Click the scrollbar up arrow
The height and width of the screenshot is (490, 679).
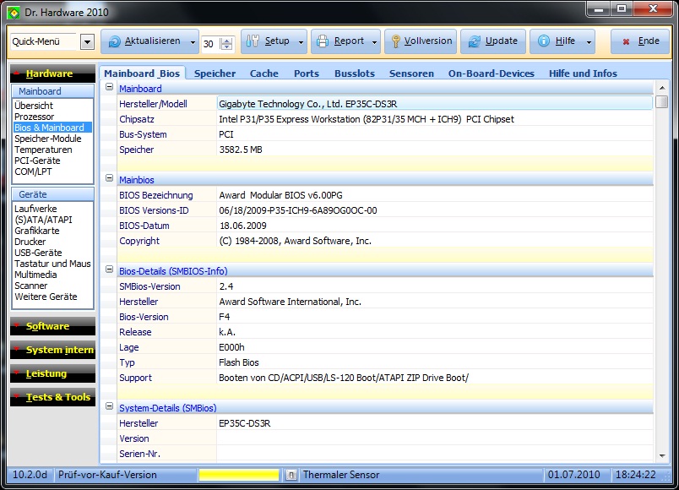tap(661, 88)
